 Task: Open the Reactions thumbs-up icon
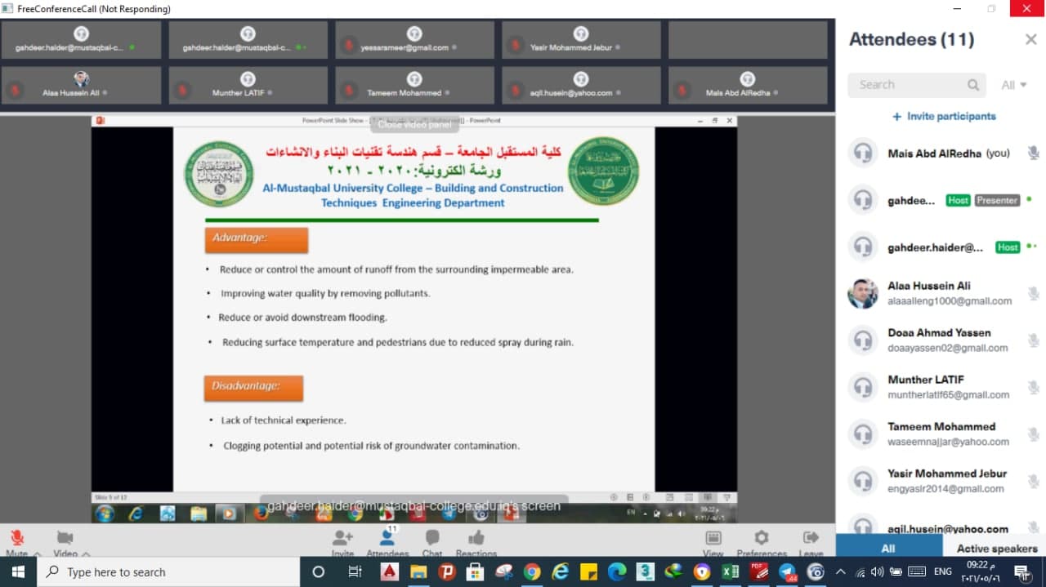tap(476, 537)
